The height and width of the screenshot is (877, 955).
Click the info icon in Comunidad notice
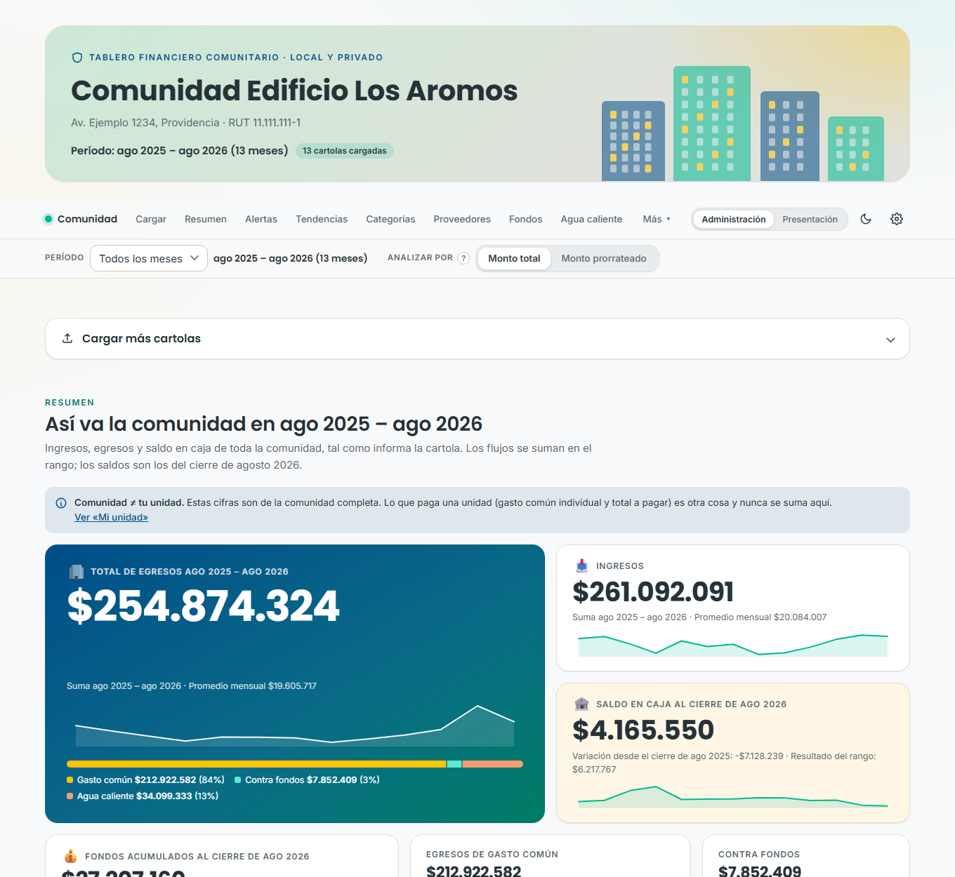61,503
